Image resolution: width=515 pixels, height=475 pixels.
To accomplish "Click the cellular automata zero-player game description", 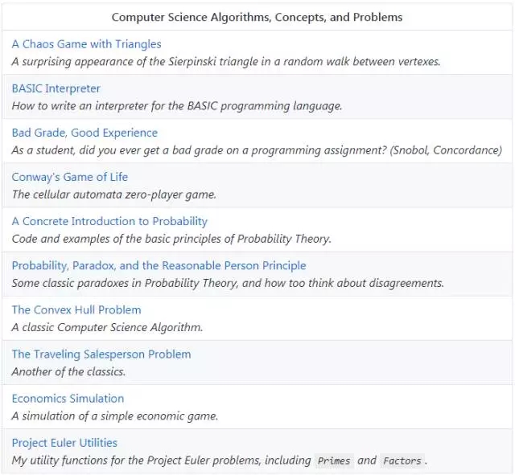I will (x=113, y=194).
